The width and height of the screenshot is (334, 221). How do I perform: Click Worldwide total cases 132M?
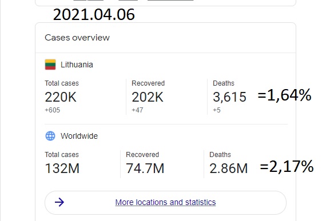coord(62,168)
